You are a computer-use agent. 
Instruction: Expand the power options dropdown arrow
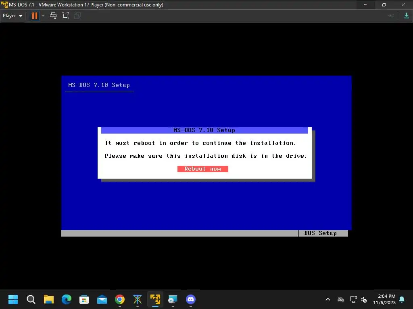pos(43,16)
